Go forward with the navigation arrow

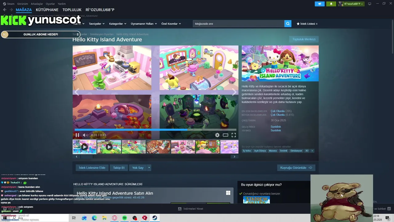click(x=11, y=10)
